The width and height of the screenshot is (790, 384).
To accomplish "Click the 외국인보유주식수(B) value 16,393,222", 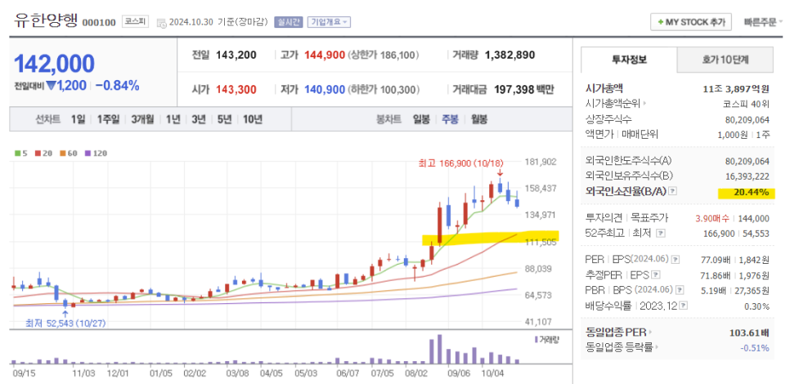I will 746,176.
